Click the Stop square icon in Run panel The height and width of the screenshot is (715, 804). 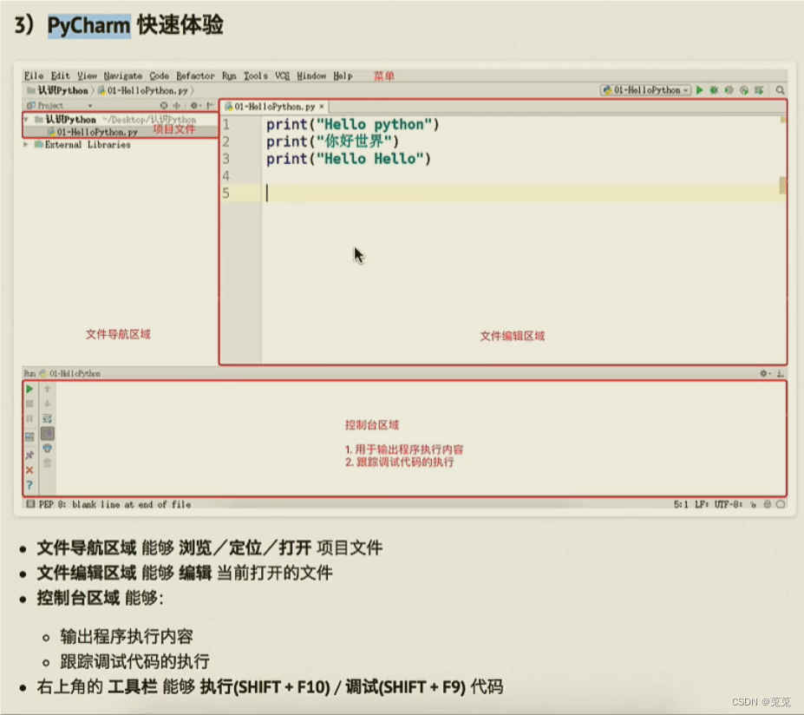(x=29, y=404)
